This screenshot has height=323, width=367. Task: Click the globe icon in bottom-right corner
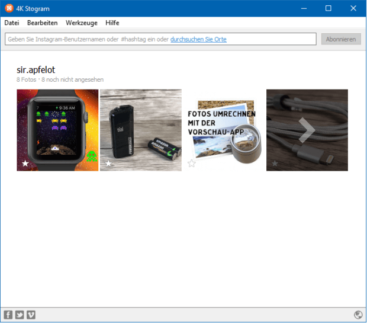pyautogui.click(x=358, y=315)
